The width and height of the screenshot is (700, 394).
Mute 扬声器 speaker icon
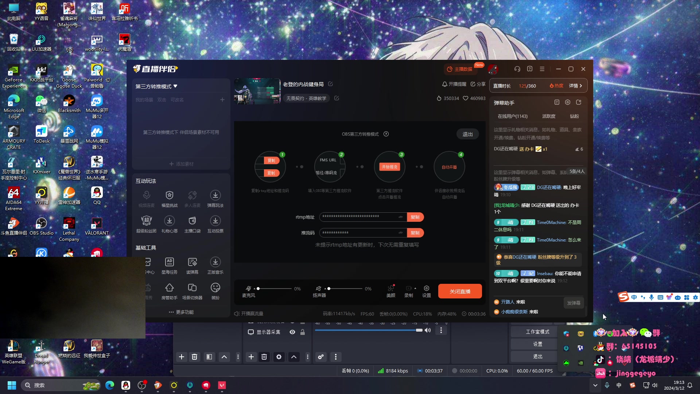pos(318,288)
